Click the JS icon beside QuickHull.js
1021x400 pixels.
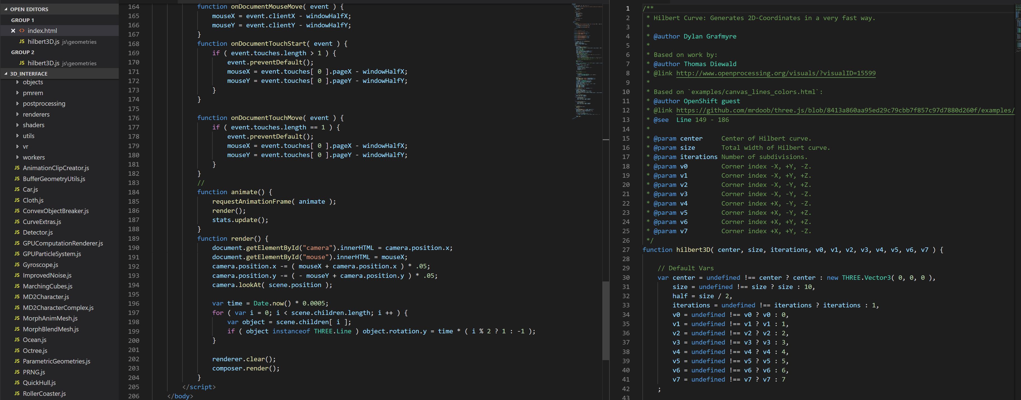17,383
